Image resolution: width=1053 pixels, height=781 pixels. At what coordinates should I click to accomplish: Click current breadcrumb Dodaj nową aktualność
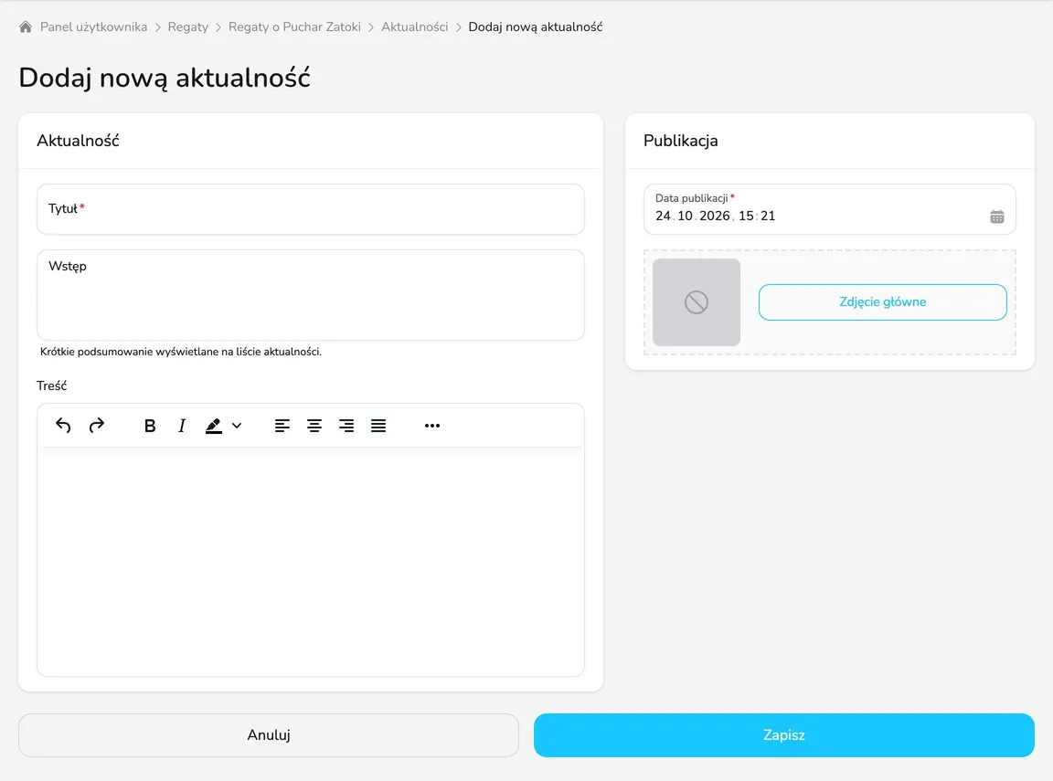tap(536, 26)
